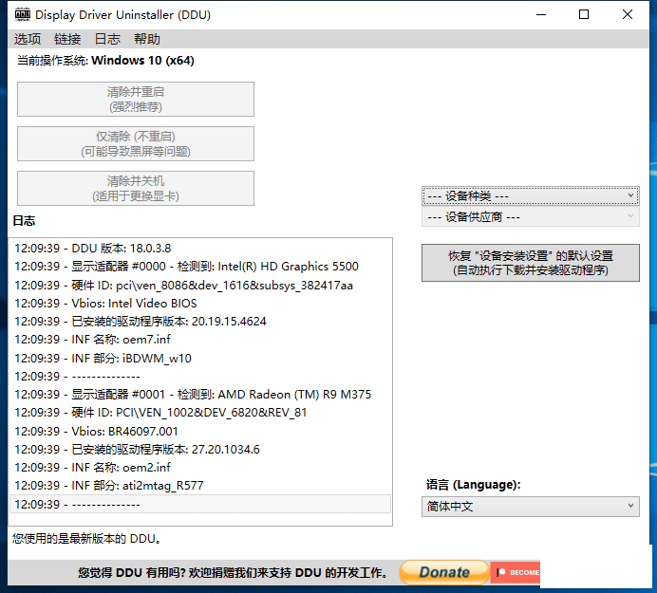This screenshot has width=657, height=593.
Task: Expand the 设备种类 dropdown
Action: 530,196
